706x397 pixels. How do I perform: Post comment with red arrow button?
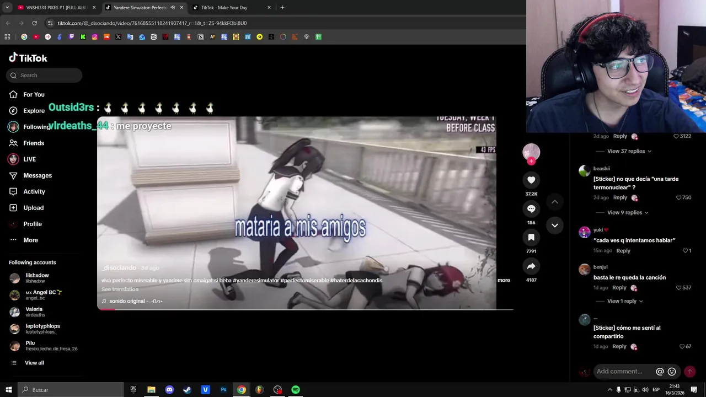[689, 372]
